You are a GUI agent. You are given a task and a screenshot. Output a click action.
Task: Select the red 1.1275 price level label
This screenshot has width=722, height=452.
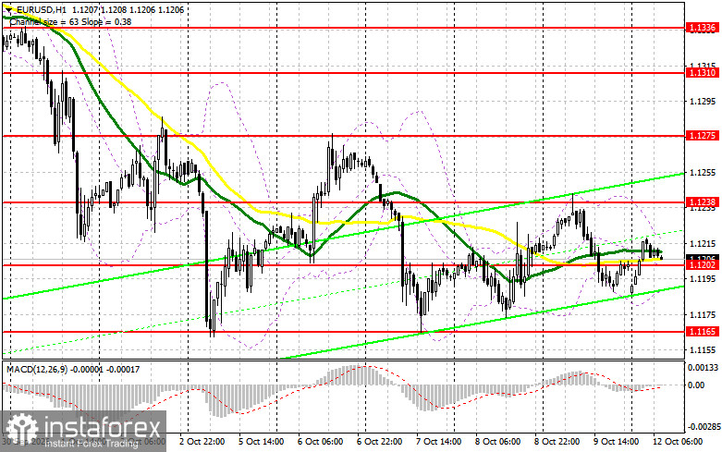tap(703, 136)
